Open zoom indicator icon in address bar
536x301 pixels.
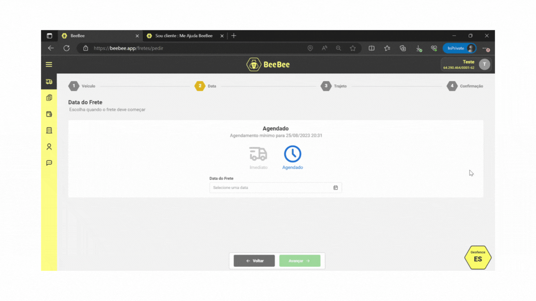338,48
